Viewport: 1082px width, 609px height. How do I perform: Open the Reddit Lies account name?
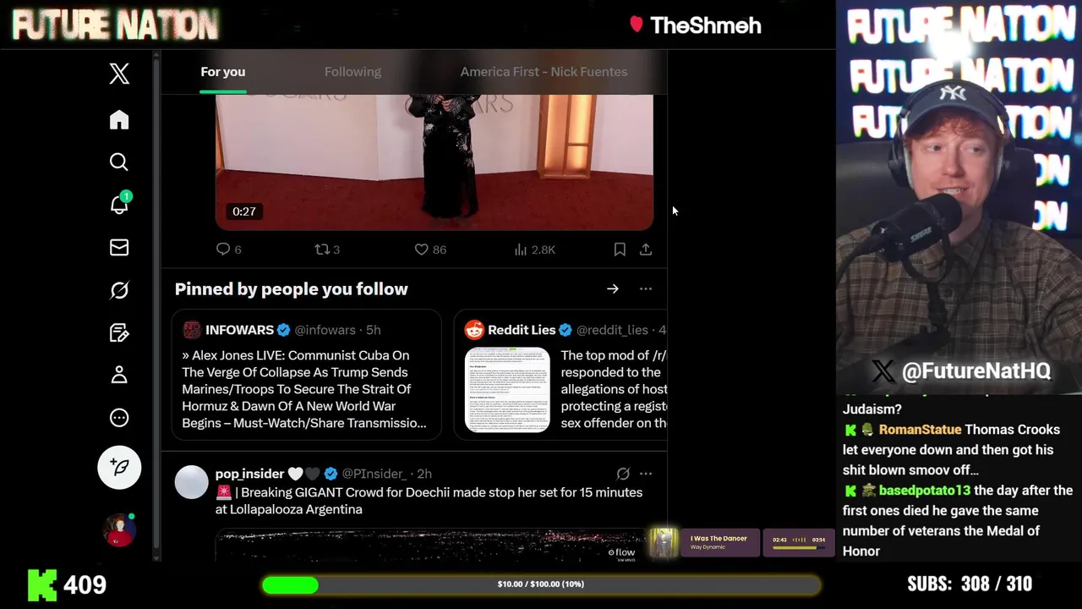pyautogui.click(x=522, y=330)
